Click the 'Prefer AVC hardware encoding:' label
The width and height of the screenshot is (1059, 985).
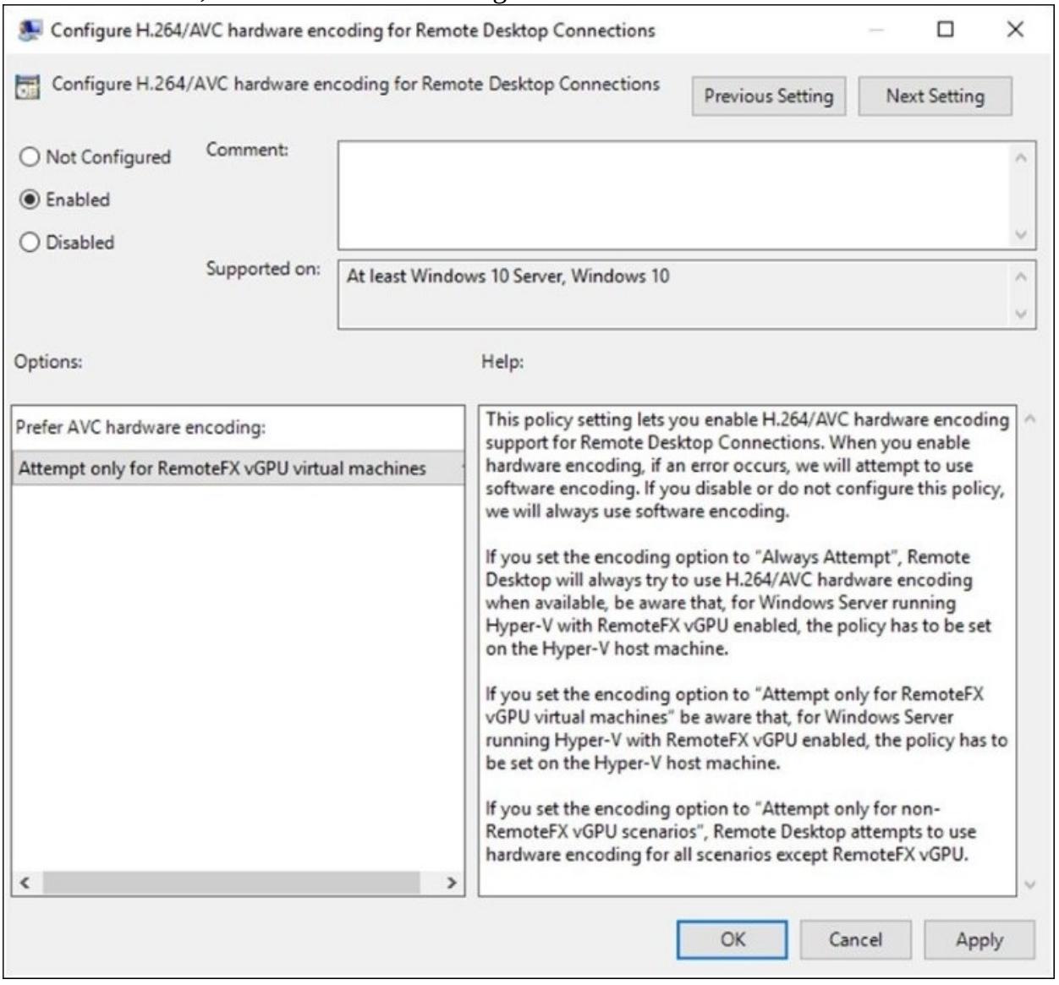point(140,428)
